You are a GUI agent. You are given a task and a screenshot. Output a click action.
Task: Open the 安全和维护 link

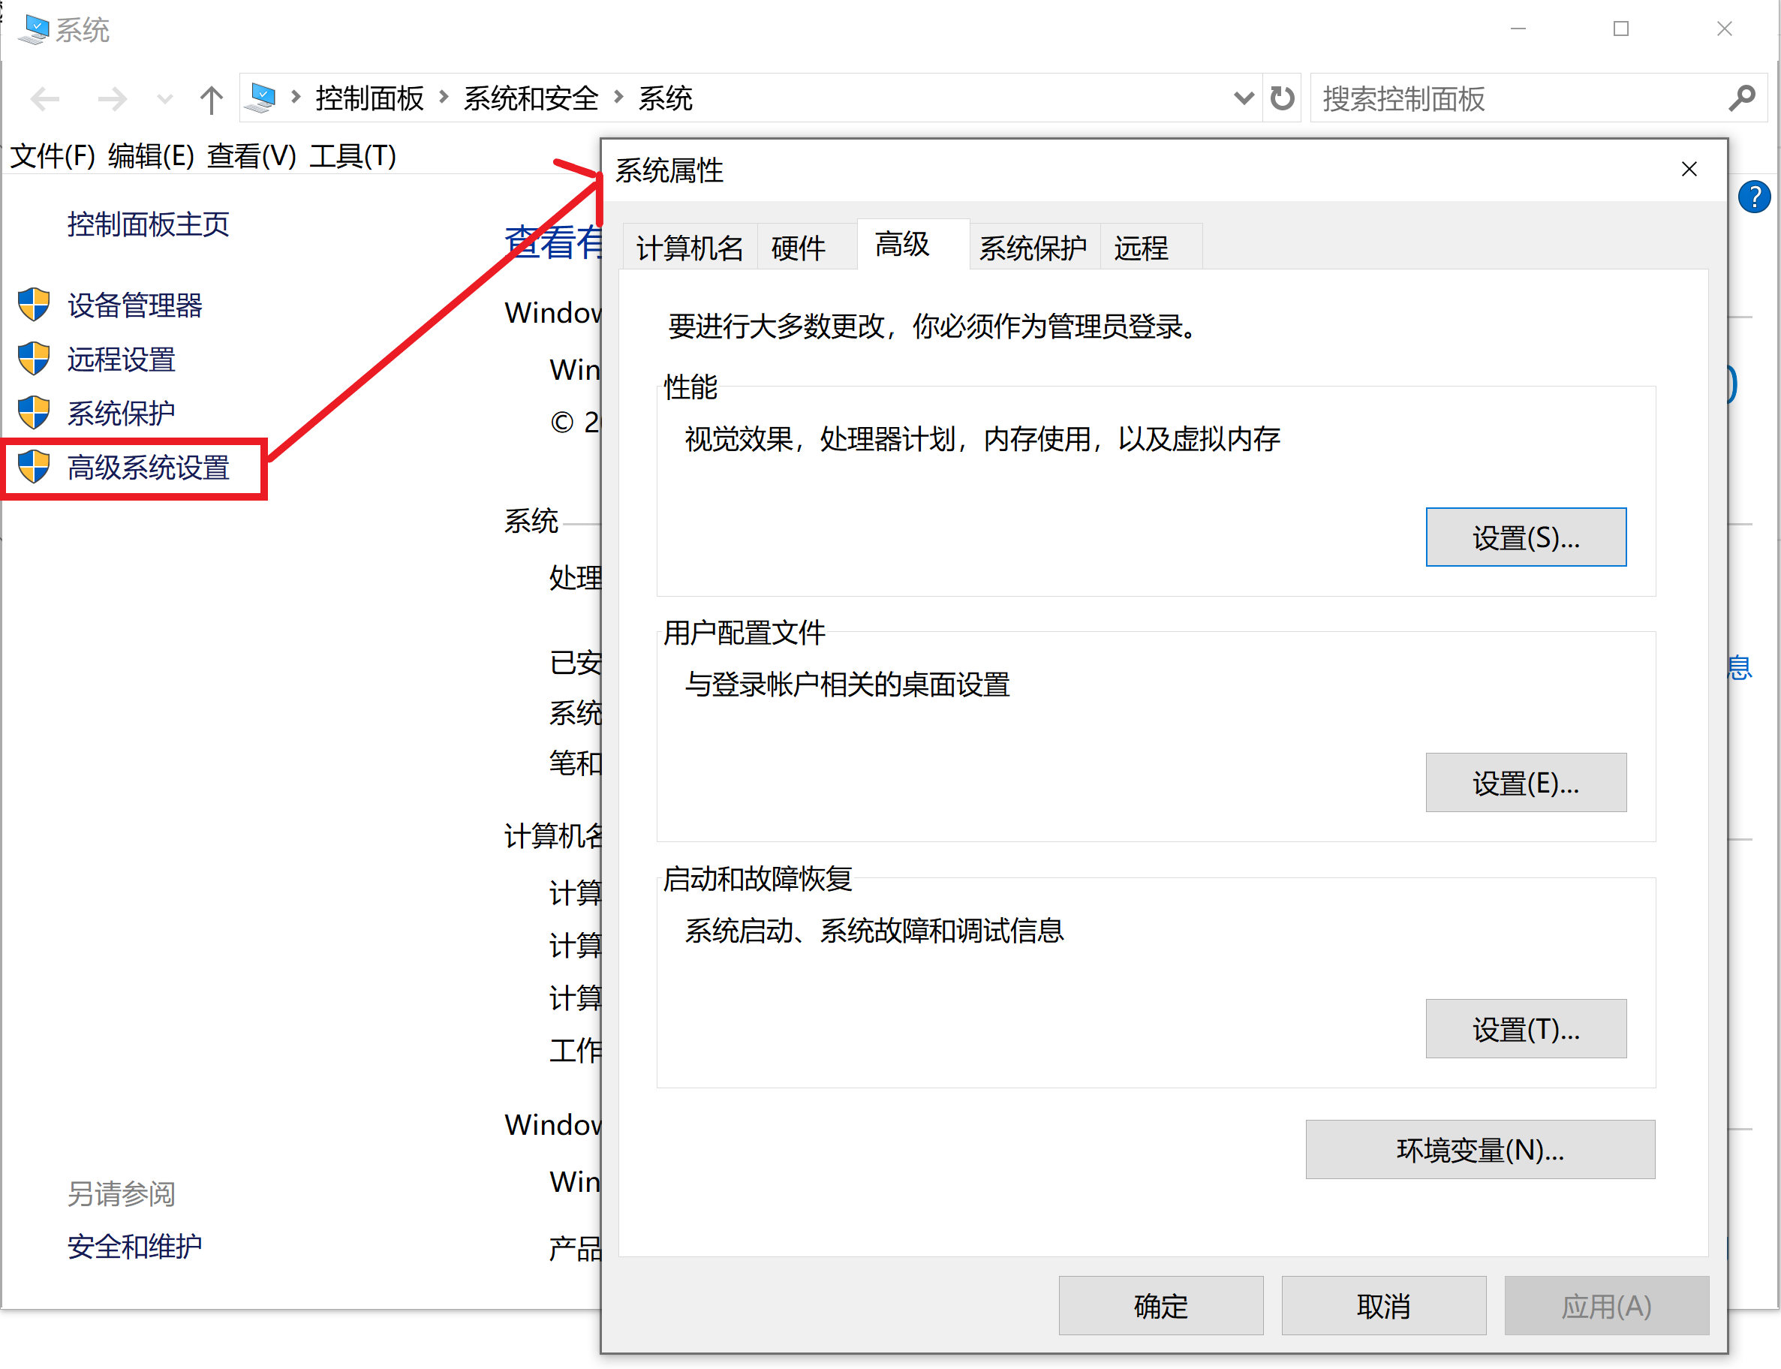pyautogui.click(x=134, y=1246)
